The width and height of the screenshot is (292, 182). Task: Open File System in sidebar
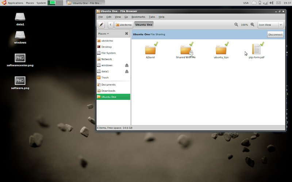[x=113, y=53]
